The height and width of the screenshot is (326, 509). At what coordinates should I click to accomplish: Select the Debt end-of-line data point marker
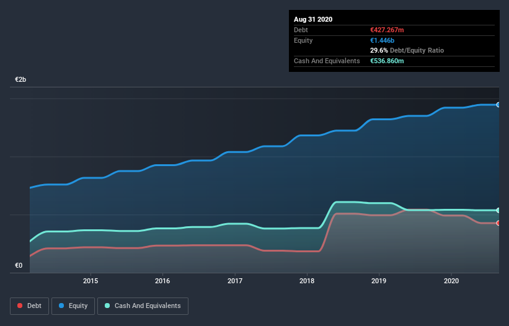tap(498, 223)
